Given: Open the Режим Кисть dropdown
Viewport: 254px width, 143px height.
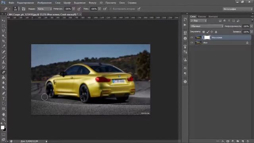Looking at the screenshot, I should 44,9.
